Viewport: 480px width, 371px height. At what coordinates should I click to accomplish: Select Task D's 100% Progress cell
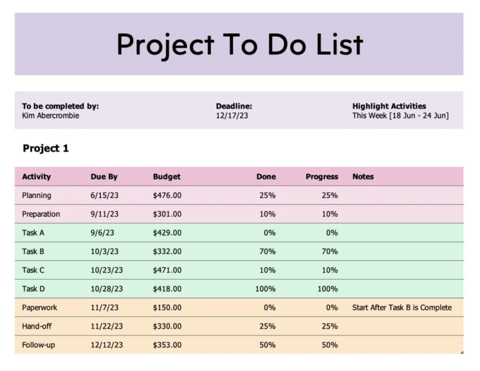point(326,289)
